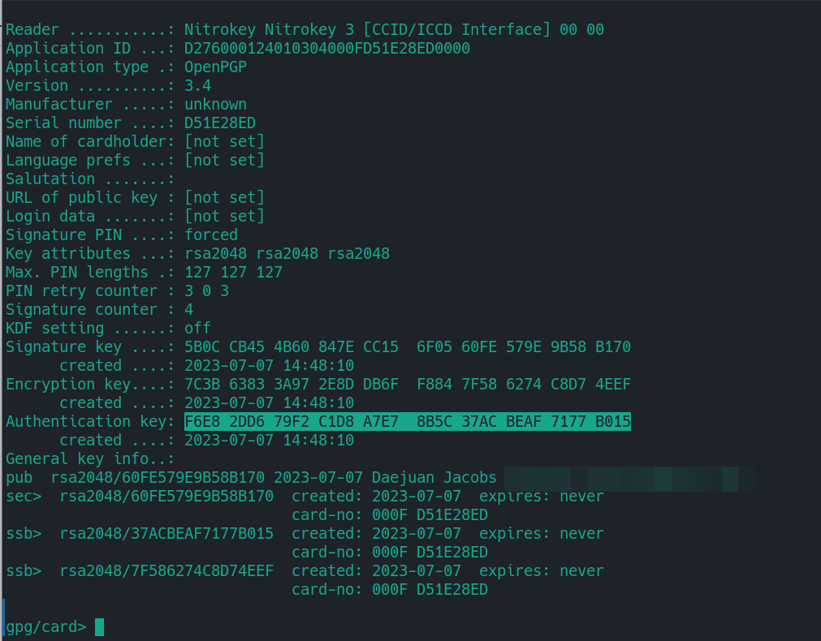Viewport: 821px width, 641px height.
Task: Click the Manufacturer unknown value
Action: (x=215, y=104)
